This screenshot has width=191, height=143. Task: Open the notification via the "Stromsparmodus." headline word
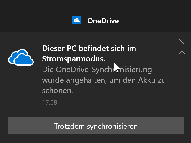pos(74,59)
